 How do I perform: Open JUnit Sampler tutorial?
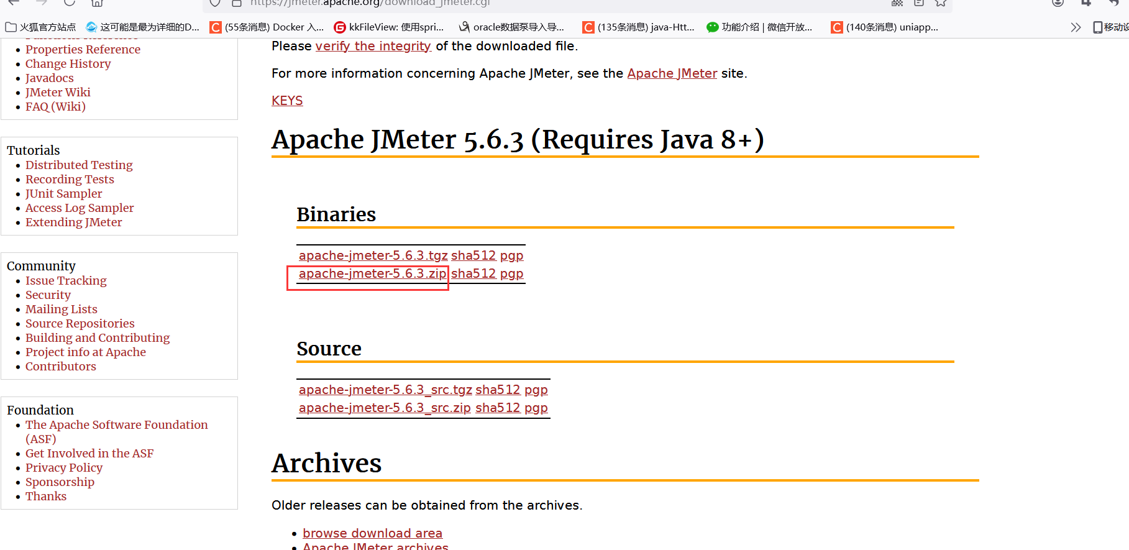coord(63,193)
